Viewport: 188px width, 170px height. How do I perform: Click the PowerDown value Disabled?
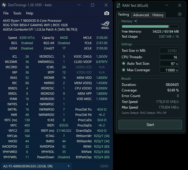pos(64,157)
